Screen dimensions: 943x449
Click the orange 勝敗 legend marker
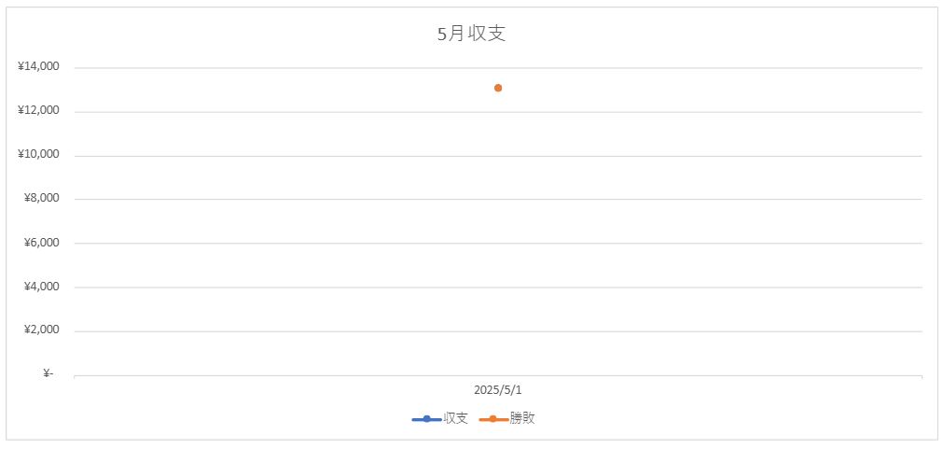coord(493,419)
